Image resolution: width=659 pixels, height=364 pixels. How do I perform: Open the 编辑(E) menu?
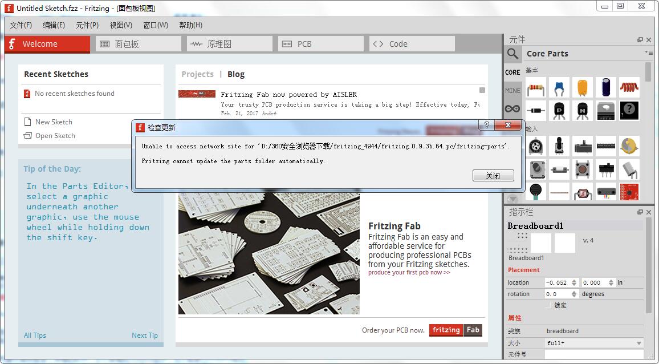54,25
